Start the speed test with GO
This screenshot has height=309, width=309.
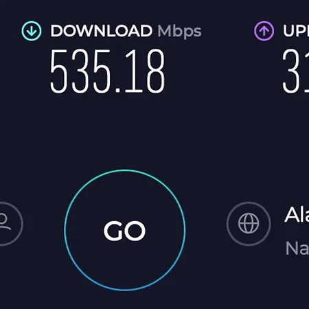(125, 230)
